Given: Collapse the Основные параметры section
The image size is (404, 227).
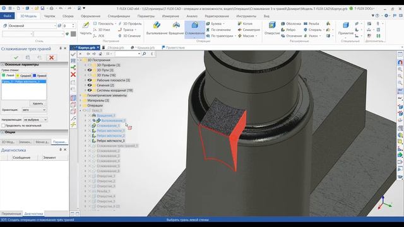Looking at the screenshot, I should 3,64.
